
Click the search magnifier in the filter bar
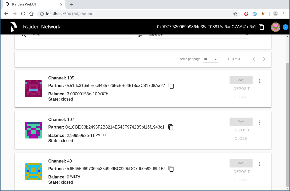coord(24,35)
